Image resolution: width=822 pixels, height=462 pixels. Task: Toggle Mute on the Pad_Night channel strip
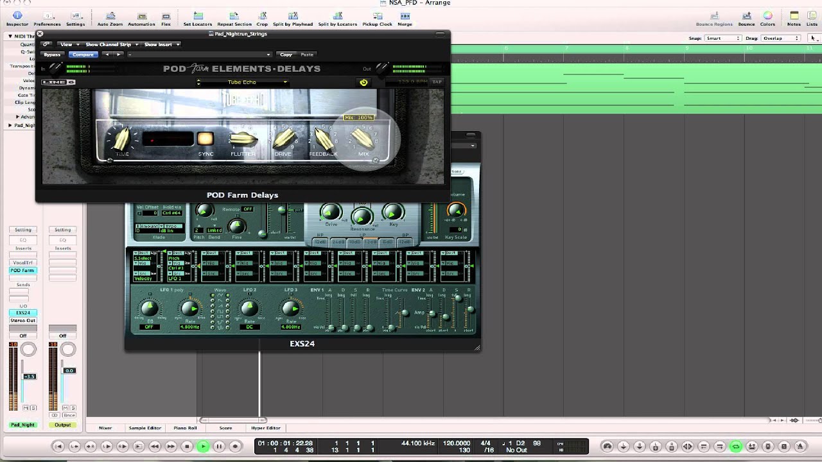point(26,408)
